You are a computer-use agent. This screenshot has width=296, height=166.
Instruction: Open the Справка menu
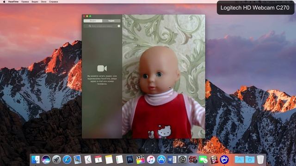(54, 2)
